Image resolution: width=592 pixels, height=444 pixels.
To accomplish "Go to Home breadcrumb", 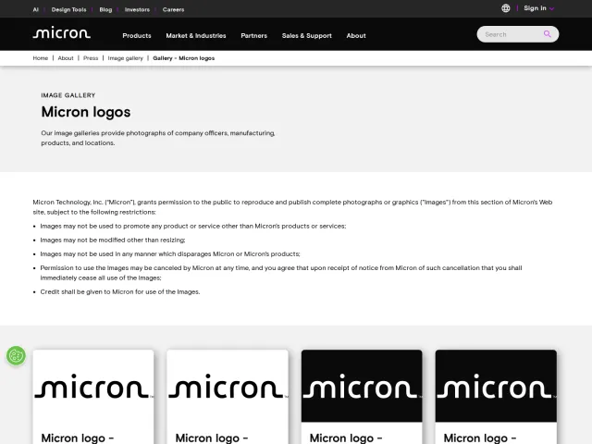I will click(41, 58).
